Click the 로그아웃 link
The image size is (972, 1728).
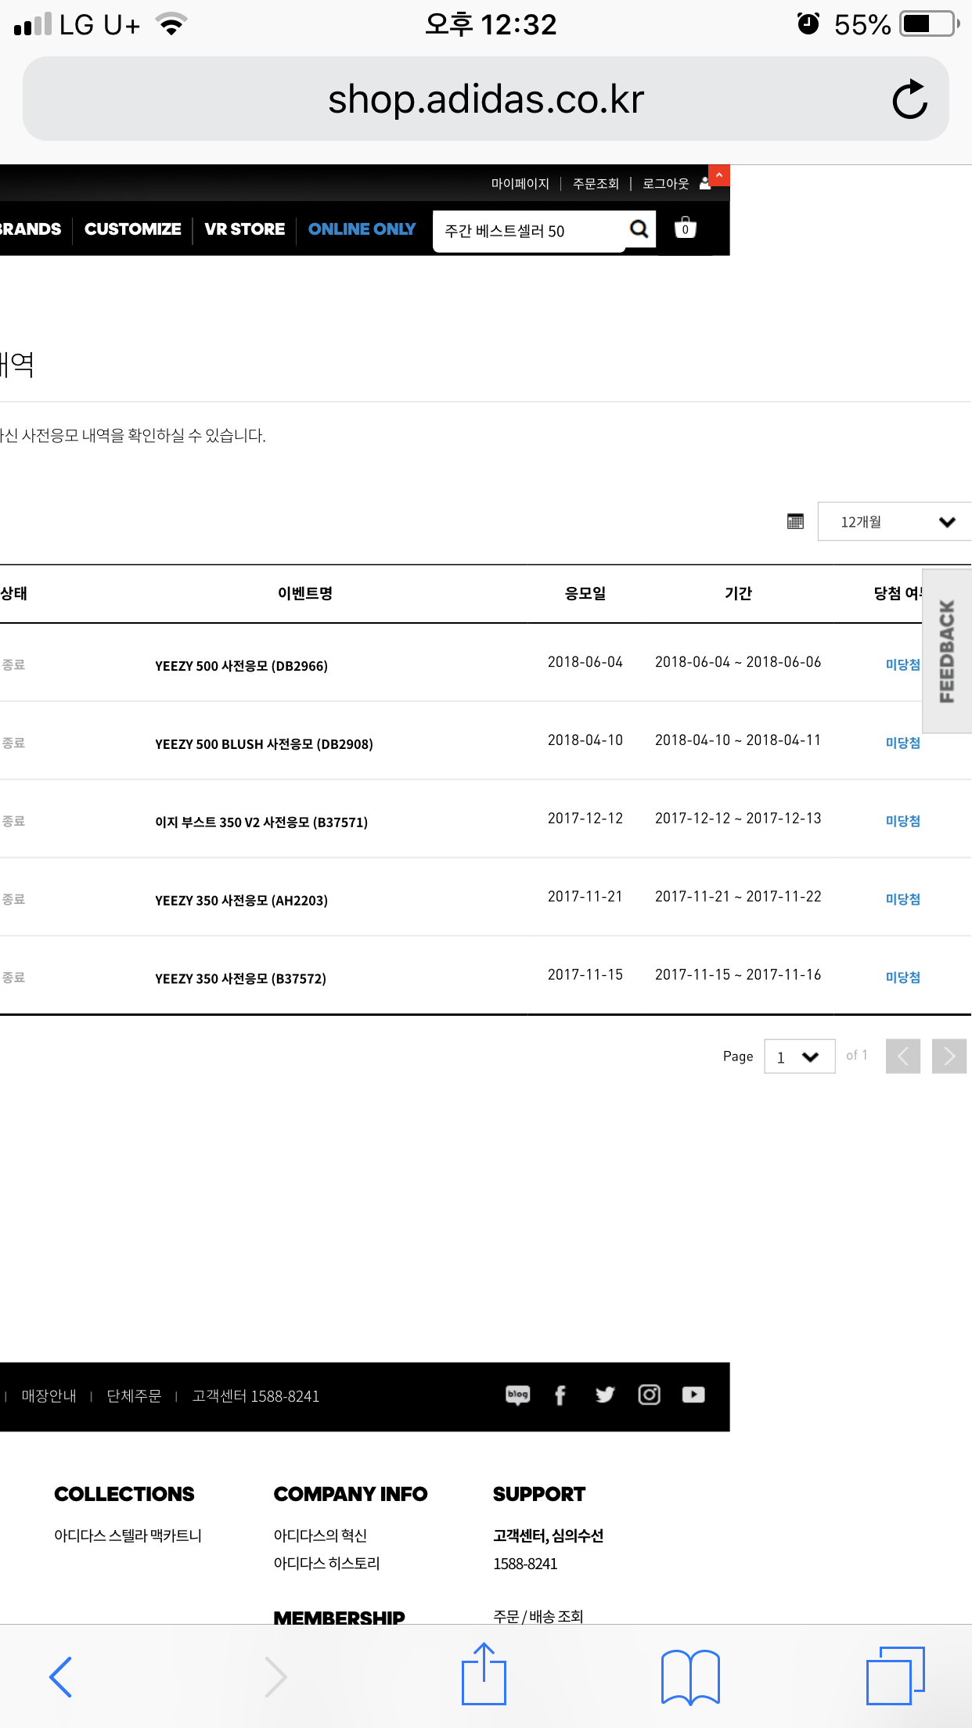(x=665, y=184)
